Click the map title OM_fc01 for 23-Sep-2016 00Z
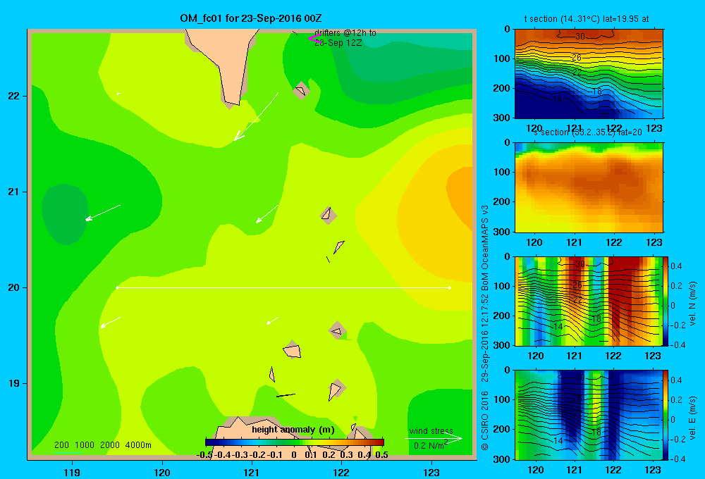Viewport: 705px width, 479px height. [x=250, y=18]
